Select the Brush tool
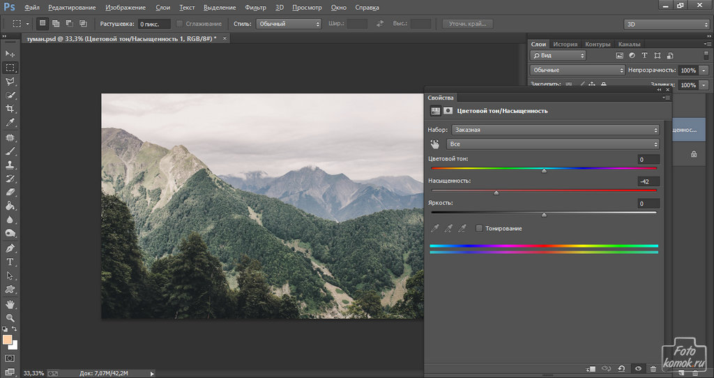Viewport: 714px width, 378px height. click(x=10, y=151)
